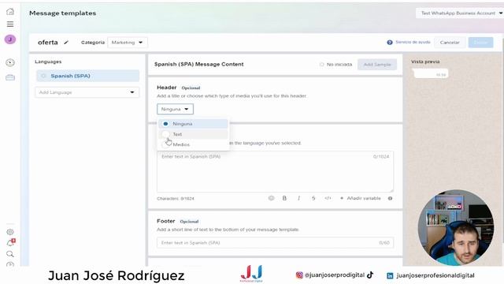Click the help icon at sidebar bottom
Viewport: 504px width, 284px height.
point(10,265)
